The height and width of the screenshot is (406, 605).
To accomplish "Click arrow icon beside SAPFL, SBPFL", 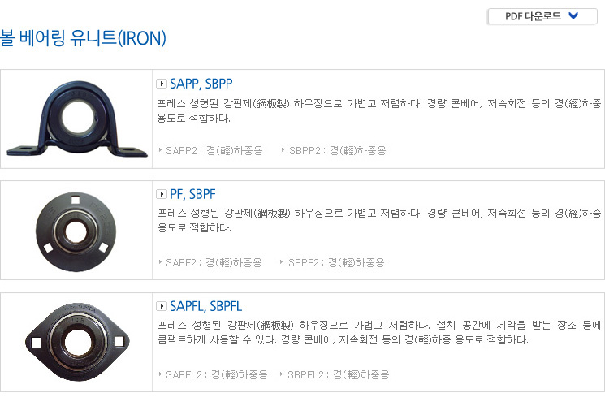I will [x=162, y=306].
